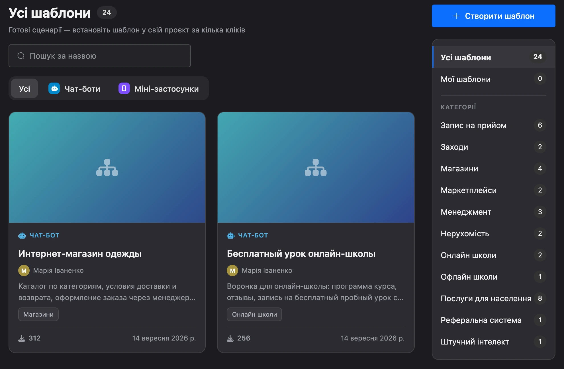The image size is (564, 369).
Task: Filter by Магазини category in sidebar
Action: [493, 169]
